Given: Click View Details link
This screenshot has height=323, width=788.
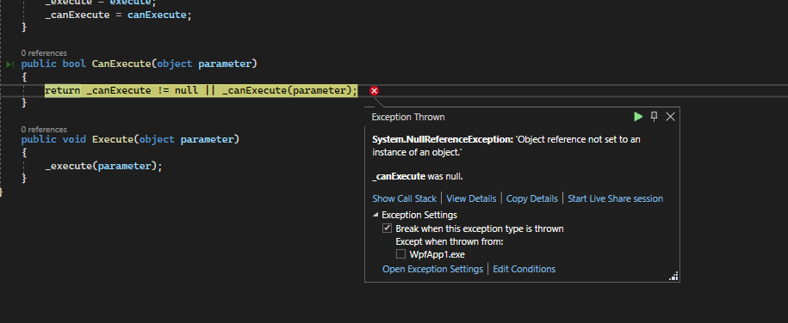Looking at the screenshot, I should tap(471, 198).
